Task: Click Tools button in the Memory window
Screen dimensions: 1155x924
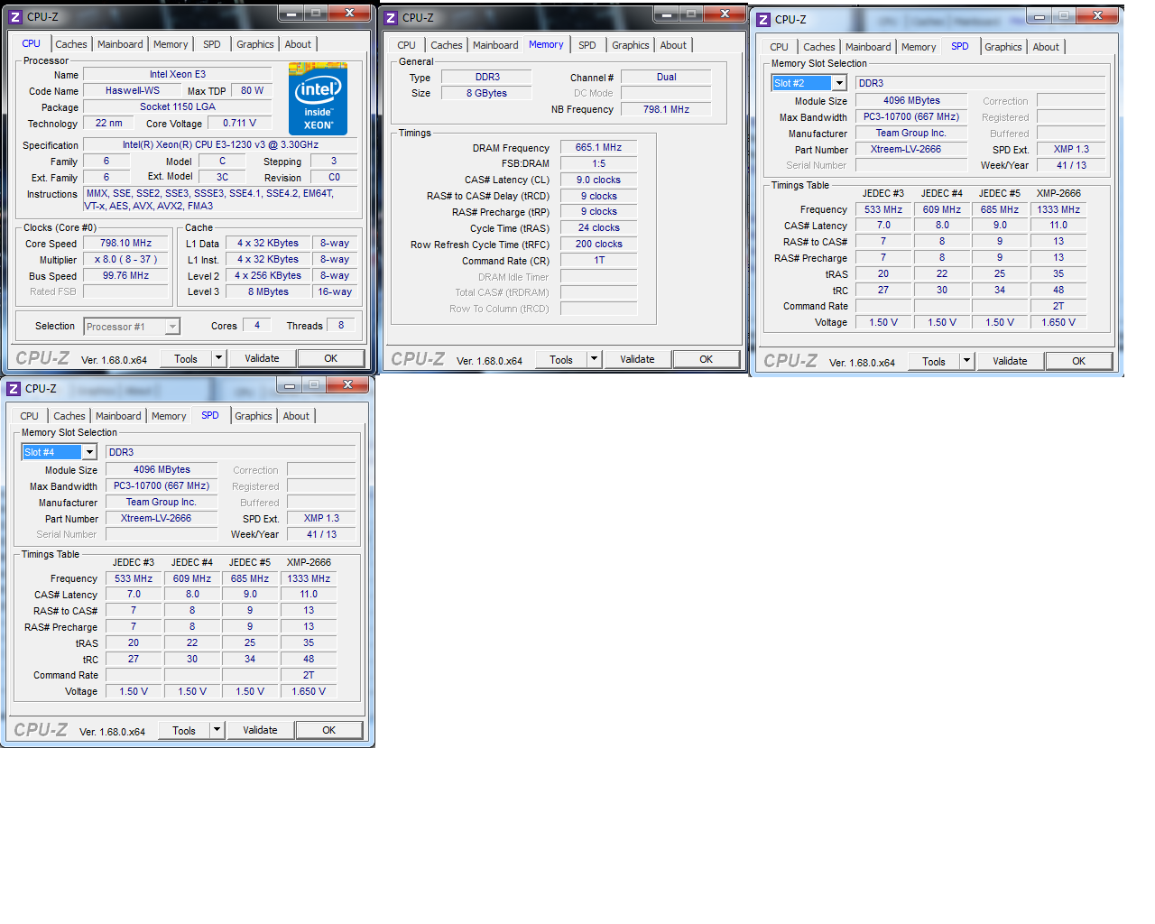Action: point(561,359)
